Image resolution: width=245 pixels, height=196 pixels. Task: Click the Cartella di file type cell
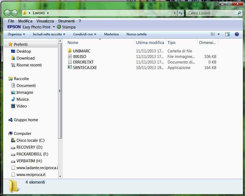[180, 51]
